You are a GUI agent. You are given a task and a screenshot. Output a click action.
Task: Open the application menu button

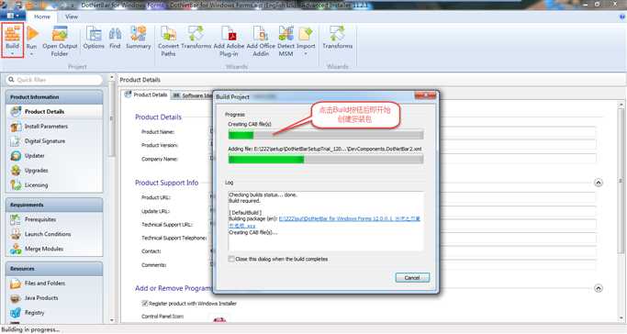coord(13,16)
